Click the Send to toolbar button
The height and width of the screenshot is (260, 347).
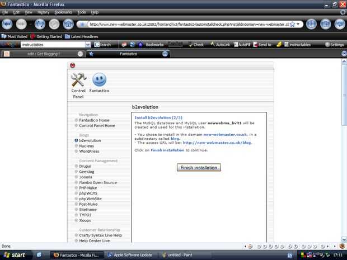pos(262,44)
